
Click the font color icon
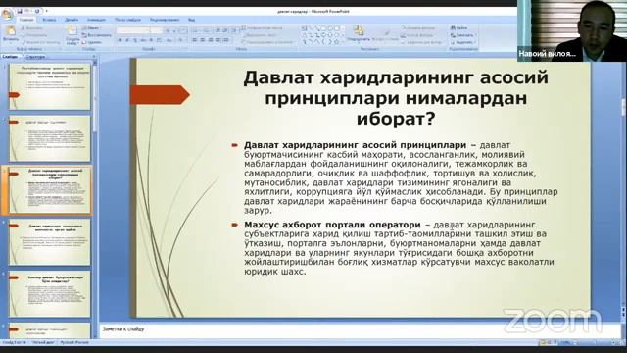(x=180, y=40)
